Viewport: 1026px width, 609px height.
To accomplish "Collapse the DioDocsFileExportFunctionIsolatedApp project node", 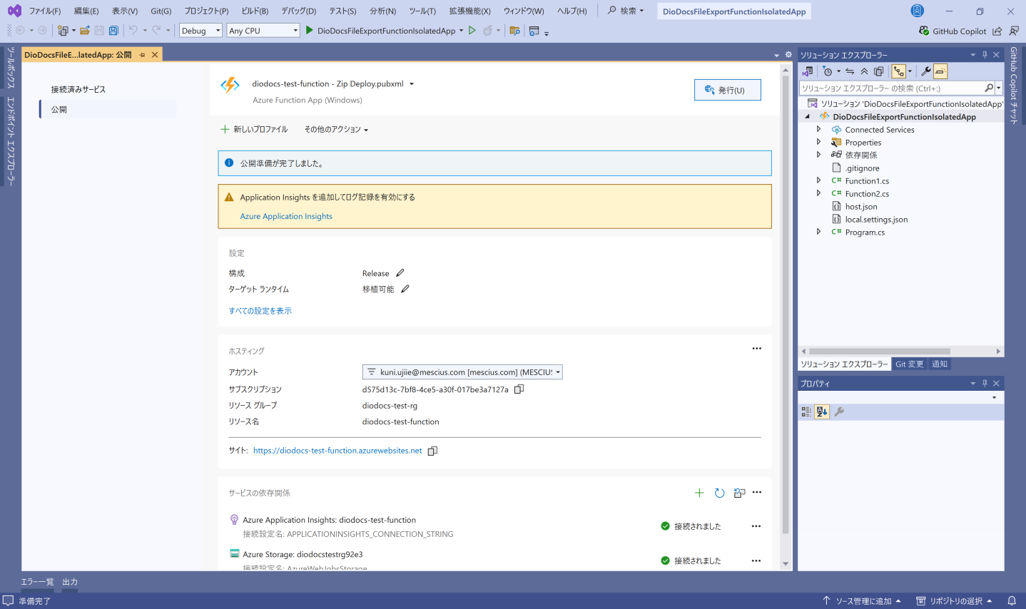I will (x=808, y=117).
